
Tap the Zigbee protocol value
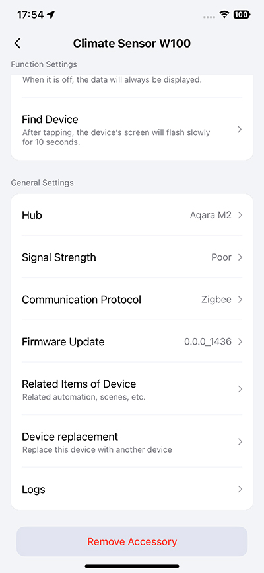point(216,300)
